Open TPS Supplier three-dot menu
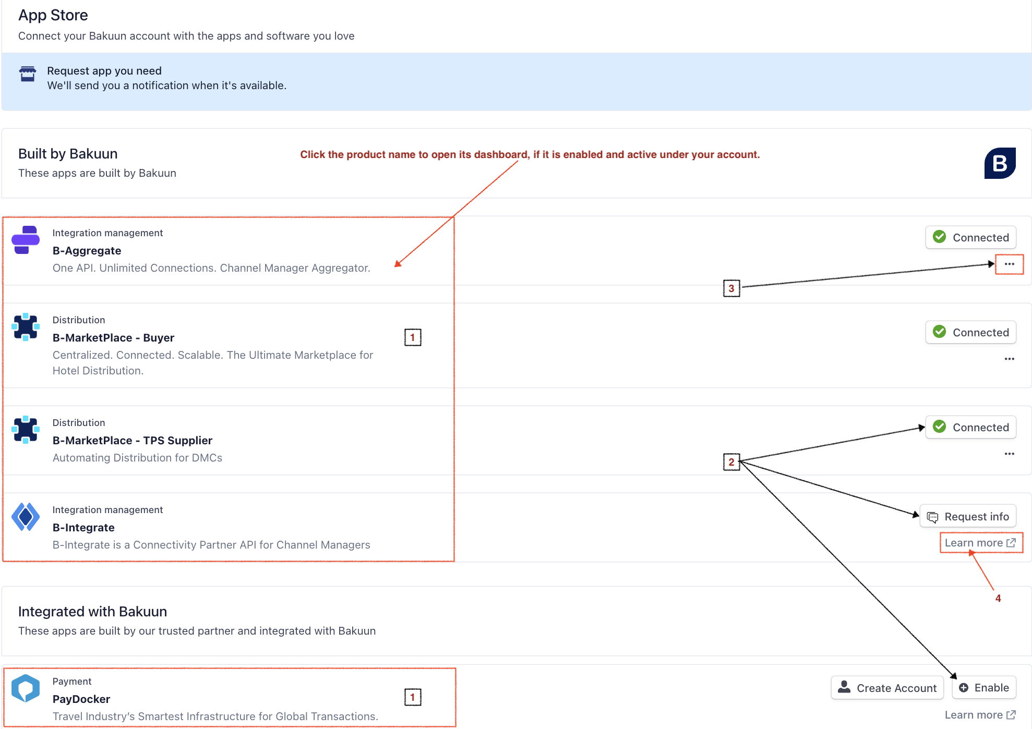Image resolution: width=1032 pixels, height=729 pixels. click(x=1009, y=454)
